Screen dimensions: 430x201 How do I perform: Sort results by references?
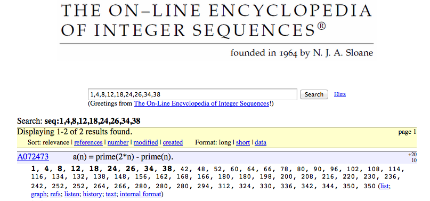88,142
